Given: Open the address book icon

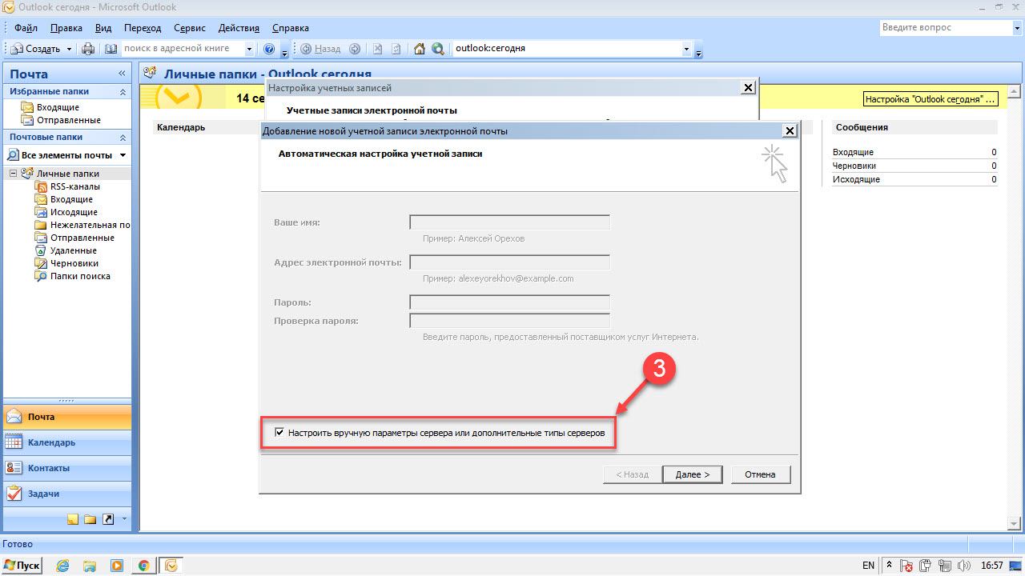Looking at the screenshot, I should 111,49.
